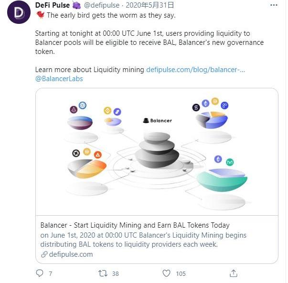Open the share tweet icon
Viewport: 288px width, 283px height.
click(234, 273)
